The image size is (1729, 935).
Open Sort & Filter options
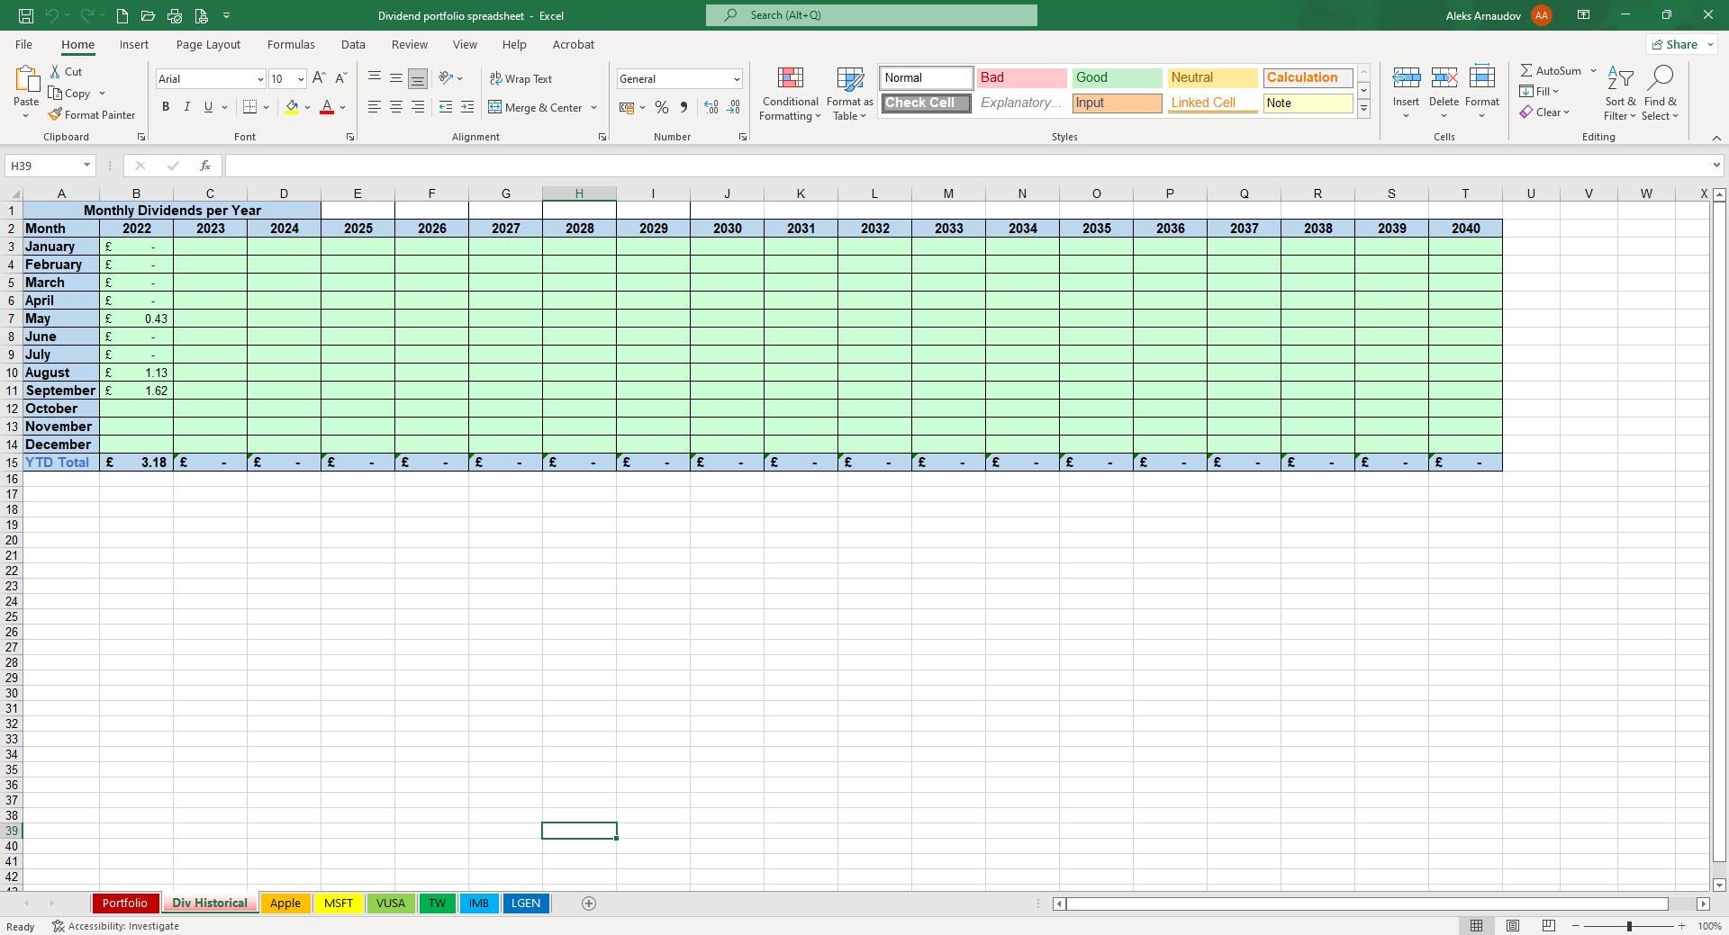(x=1620, y=93)
